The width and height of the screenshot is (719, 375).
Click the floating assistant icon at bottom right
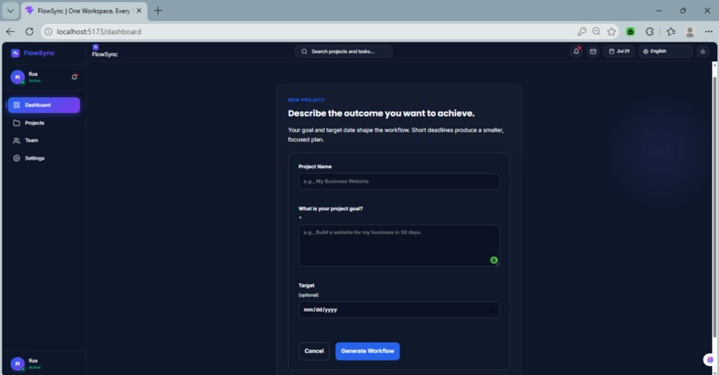(710, 360)
